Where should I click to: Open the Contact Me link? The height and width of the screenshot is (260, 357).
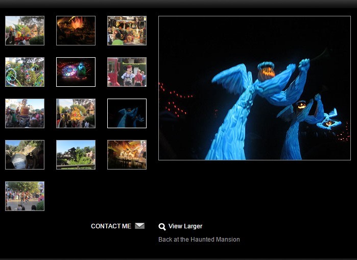(x=111, y=226)
